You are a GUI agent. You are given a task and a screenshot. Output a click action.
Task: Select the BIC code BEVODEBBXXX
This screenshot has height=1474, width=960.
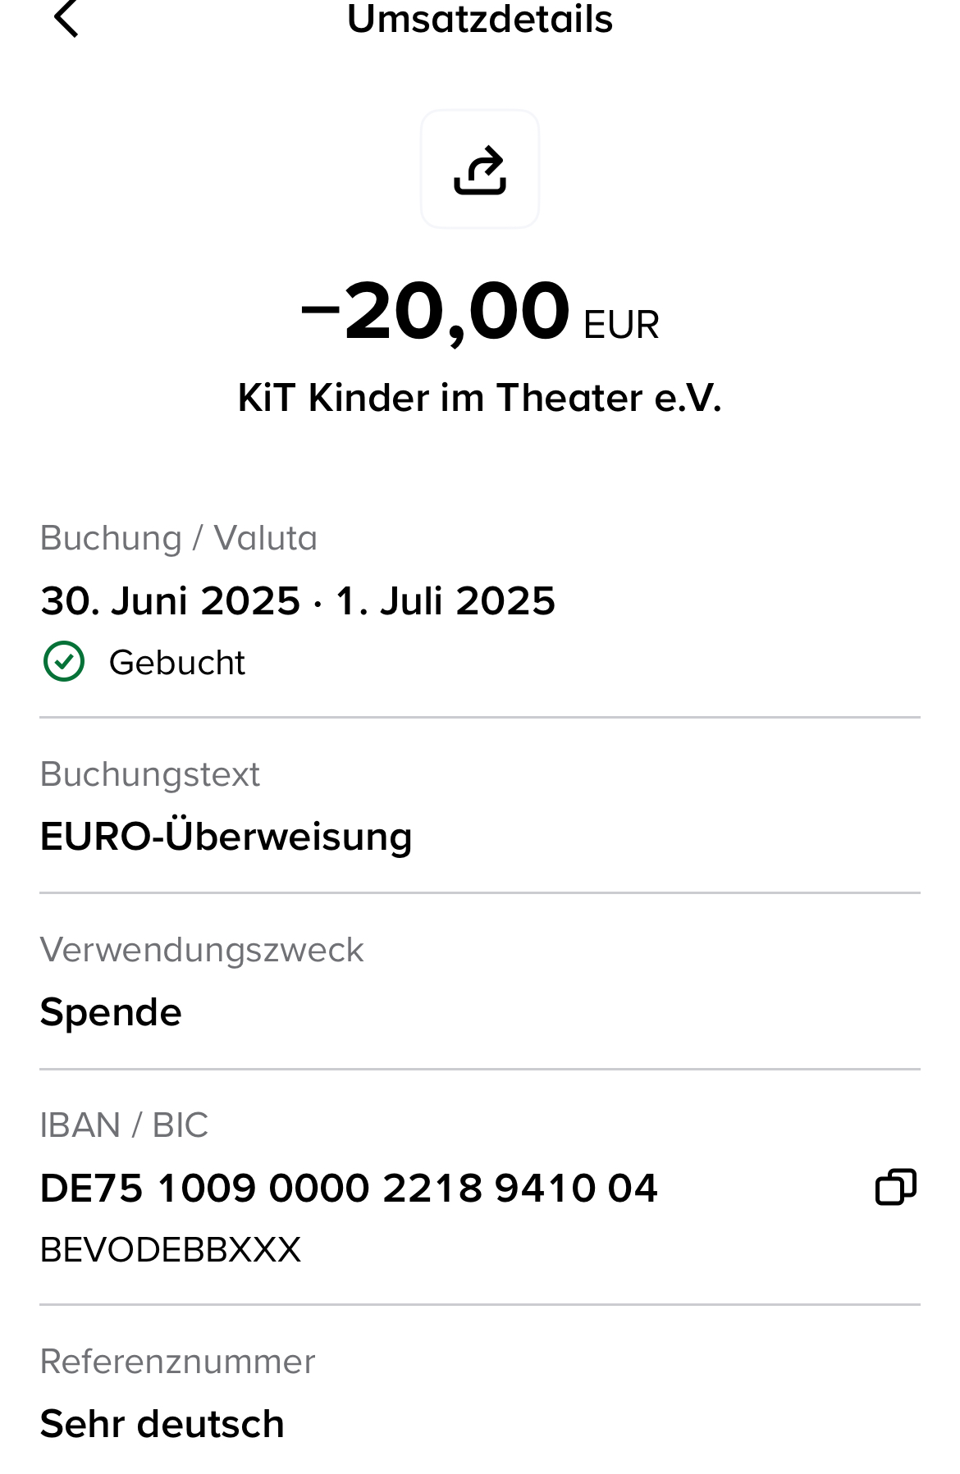(171, 1250)
